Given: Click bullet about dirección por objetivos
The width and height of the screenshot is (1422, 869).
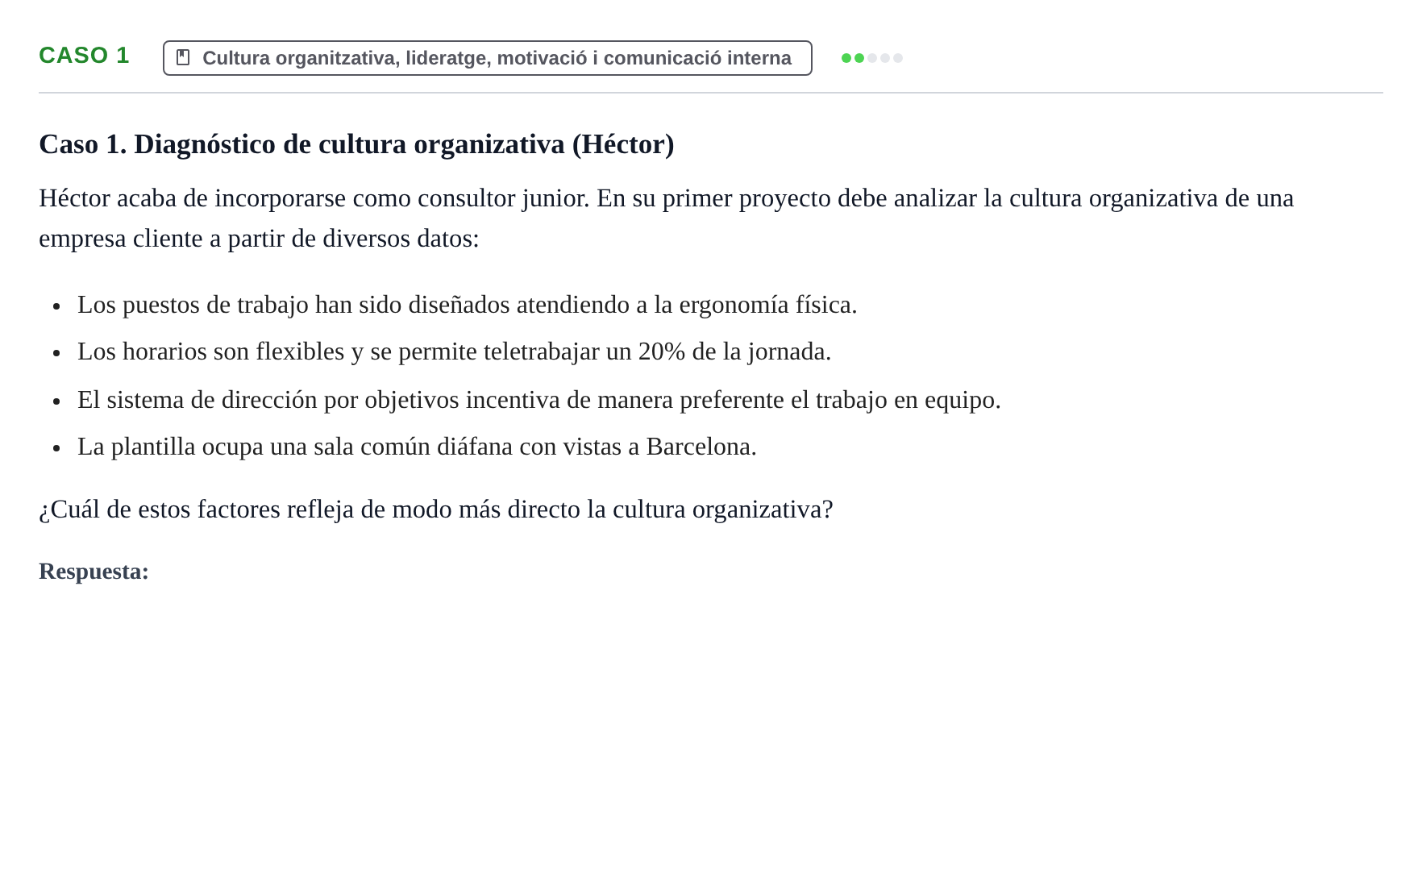Looking at the screenshot, I should coord(539,400).
